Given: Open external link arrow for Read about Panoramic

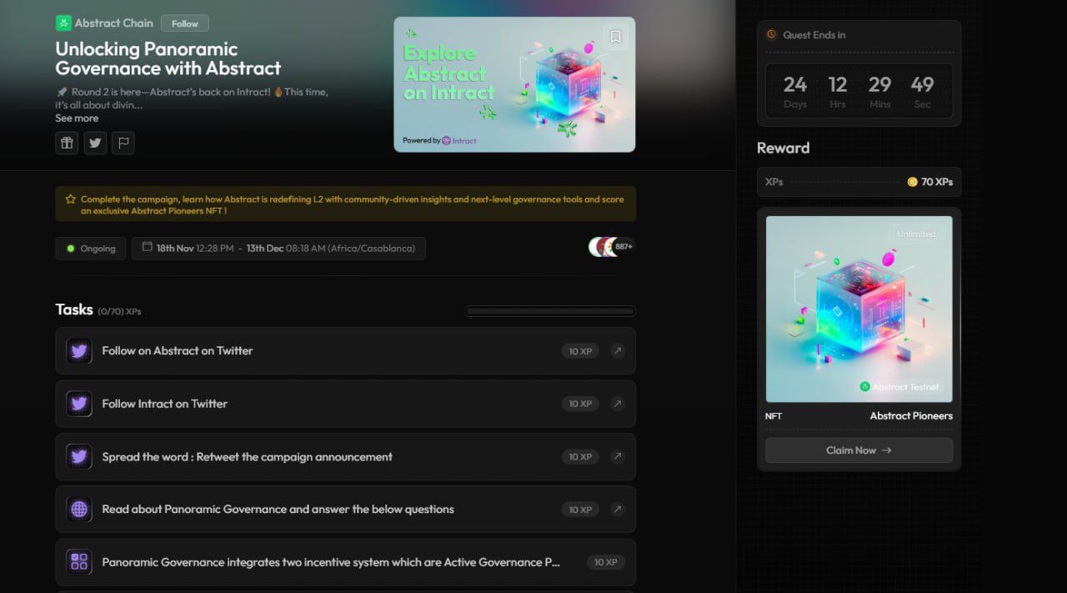Looking at the screenshot, I should 617,510.
